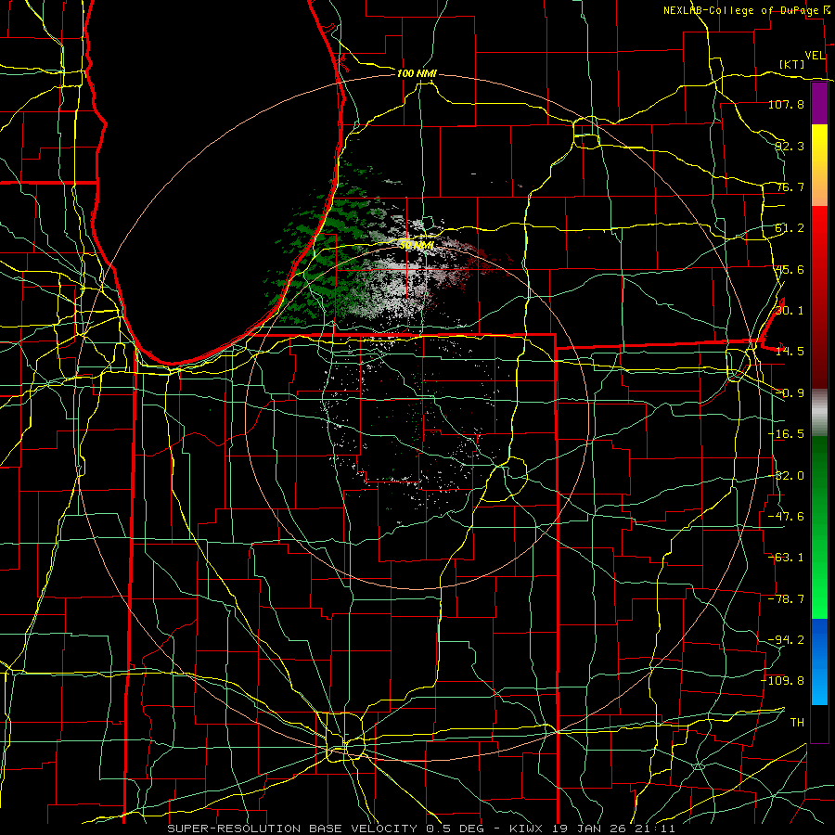Image resolution: width=835 pixels, height=835 pixels.
Task: Pick the purple segment of the velocity scale
Action: pos(819,103)
